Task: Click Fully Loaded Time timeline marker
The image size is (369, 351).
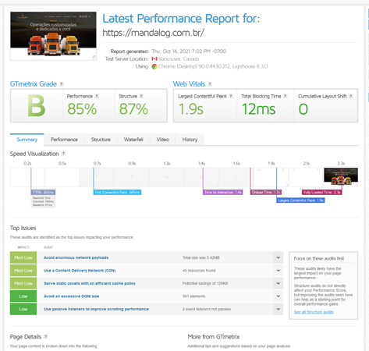Action: click(x=322, y=192)
